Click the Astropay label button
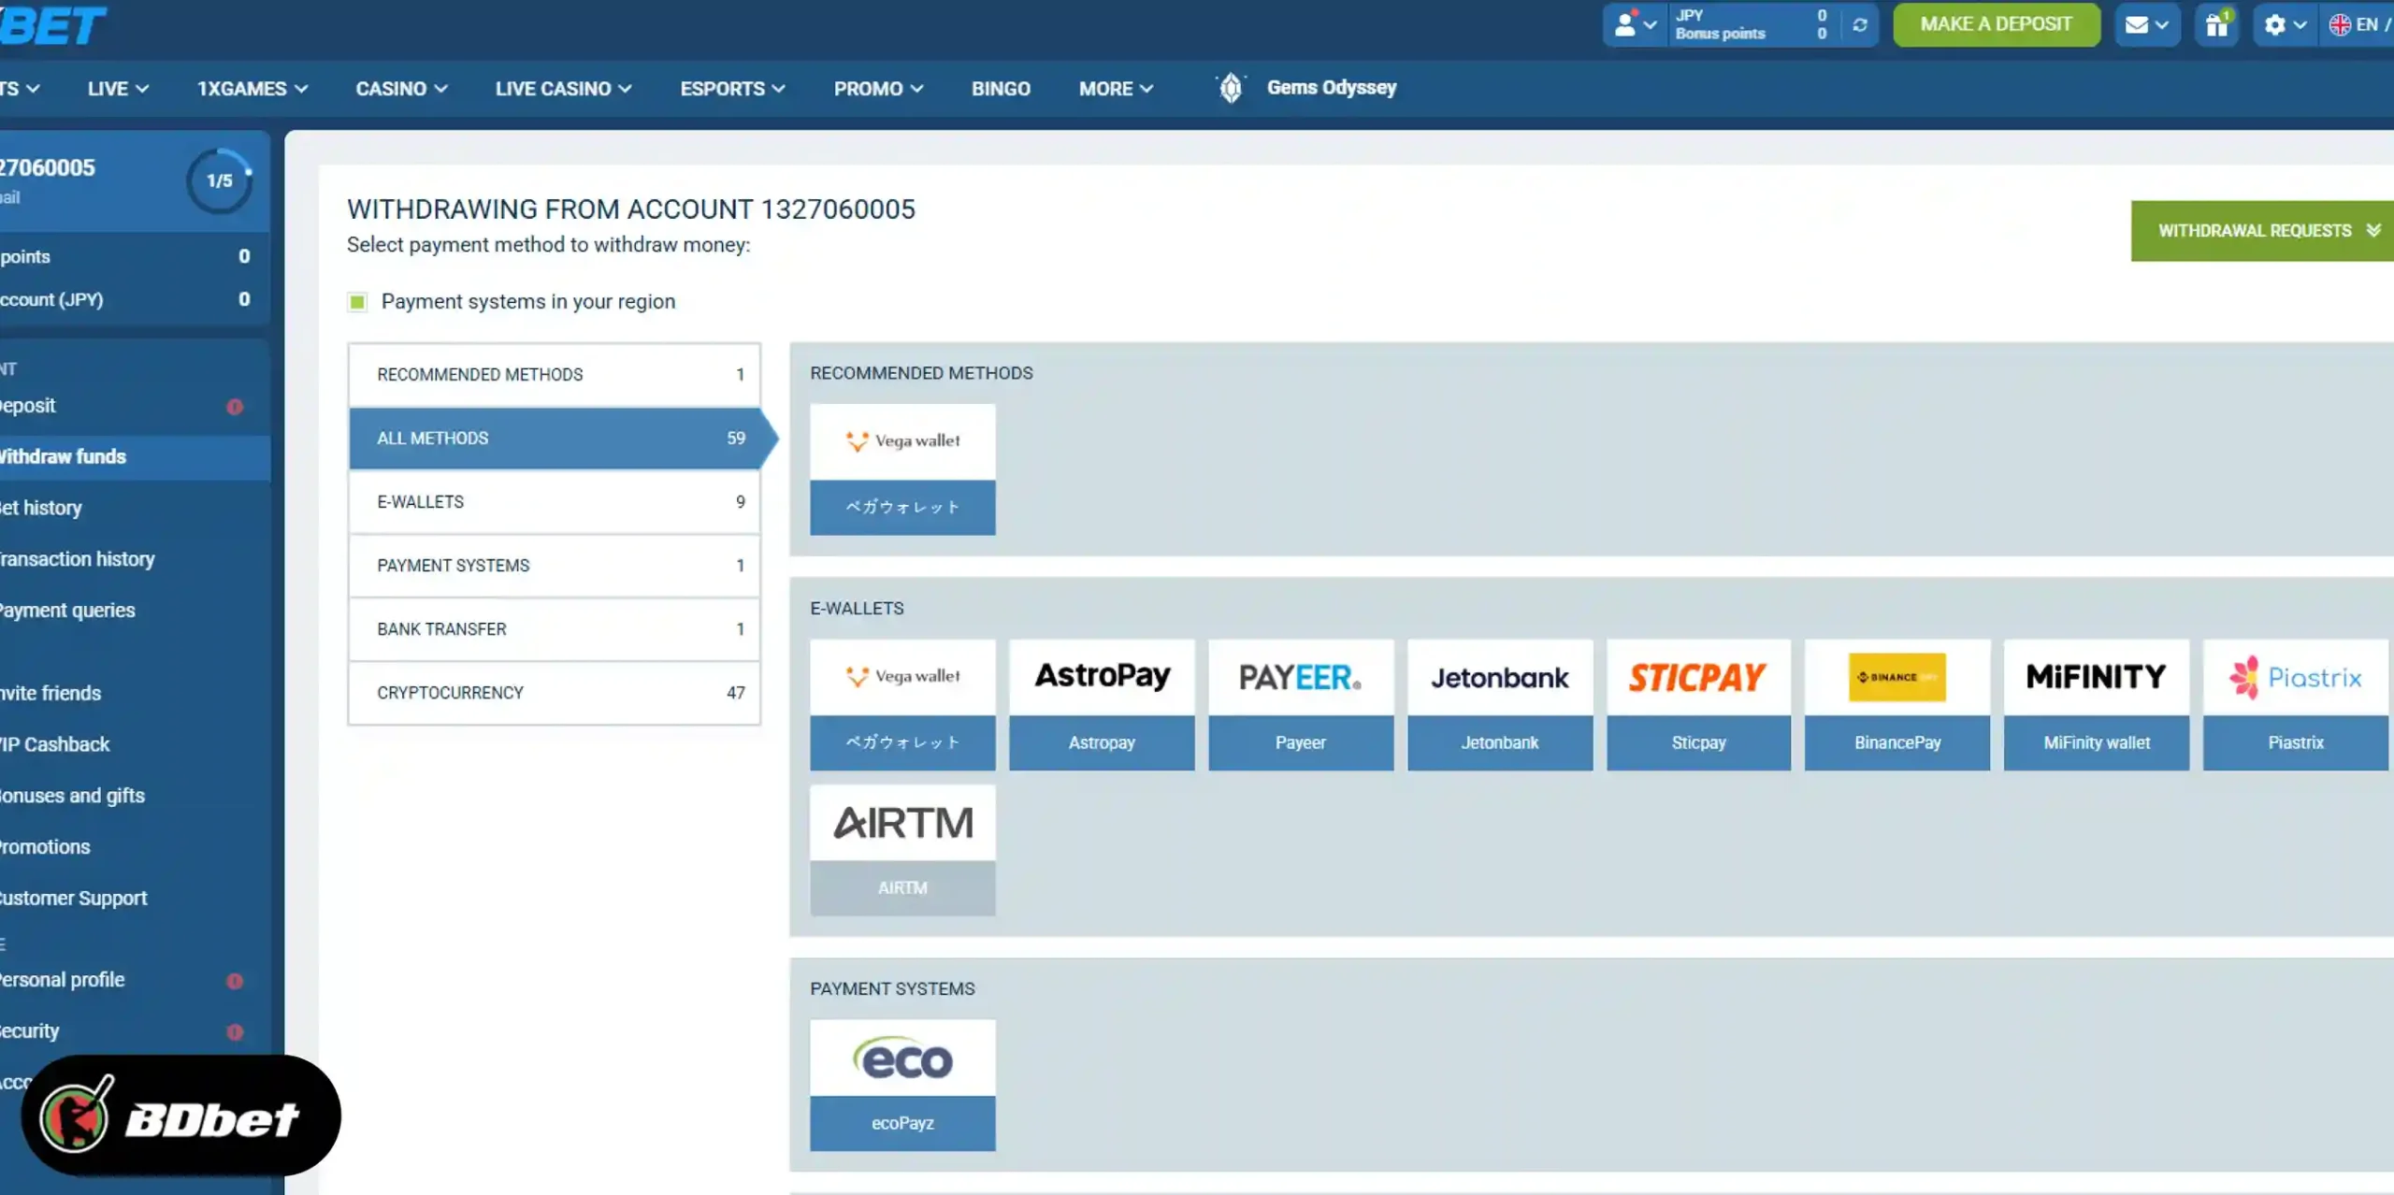The image size is (2394, 1195). coord(1102,742)
